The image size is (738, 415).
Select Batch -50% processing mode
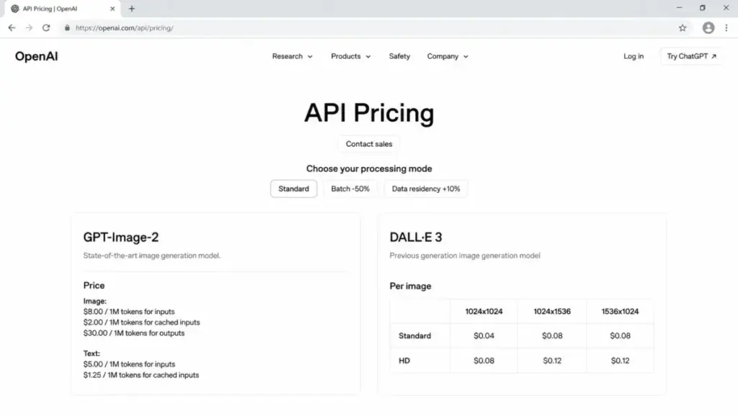[350, 189]
